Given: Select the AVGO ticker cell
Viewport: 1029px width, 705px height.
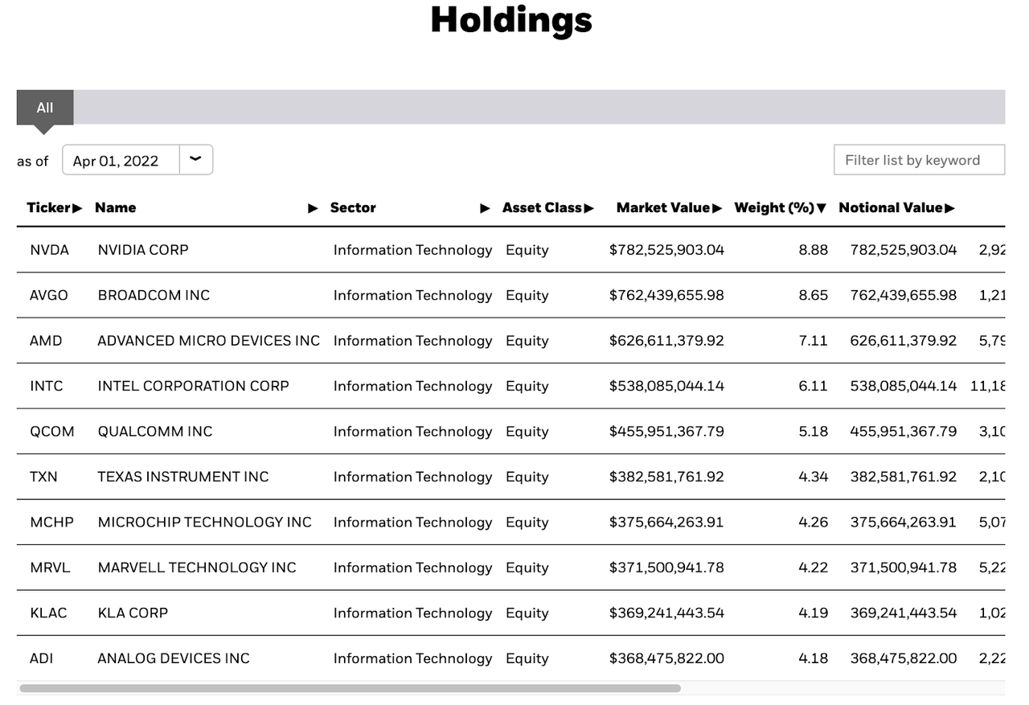Looking at the screenshot, I should click(49, 295).
